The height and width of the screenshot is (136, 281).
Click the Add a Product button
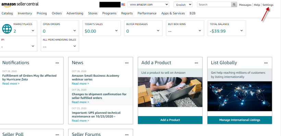click(x=170, y=120)
